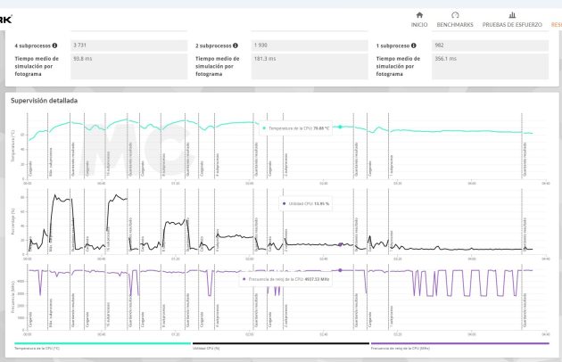Switch to the Benchmarks tab
Image resolution: width=562 pixels, height=362 pixels.
click(454, 25)
